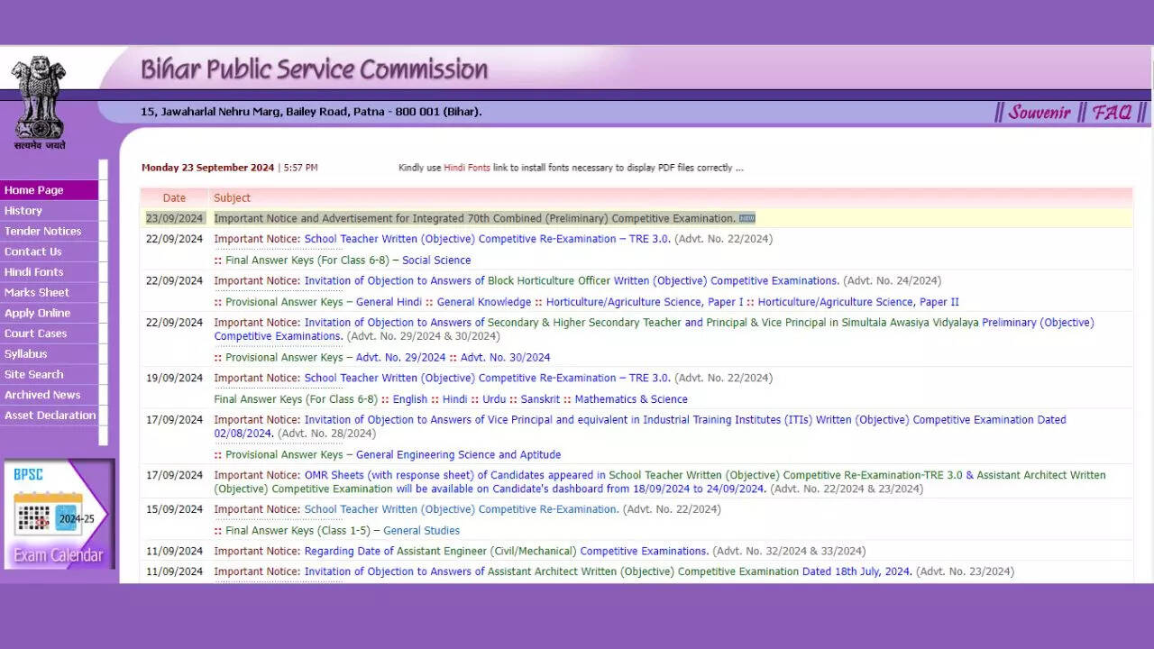1154x649 pixels.
Task: Open the FAQ link
Action: [x=1112, y=113]
